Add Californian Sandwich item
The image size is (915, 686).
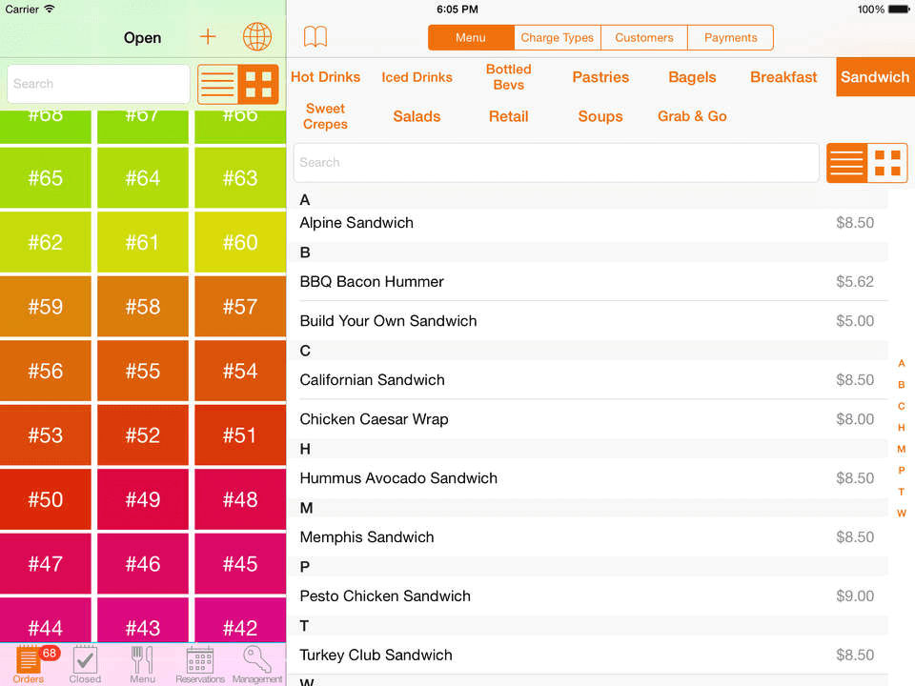[588, 380]
